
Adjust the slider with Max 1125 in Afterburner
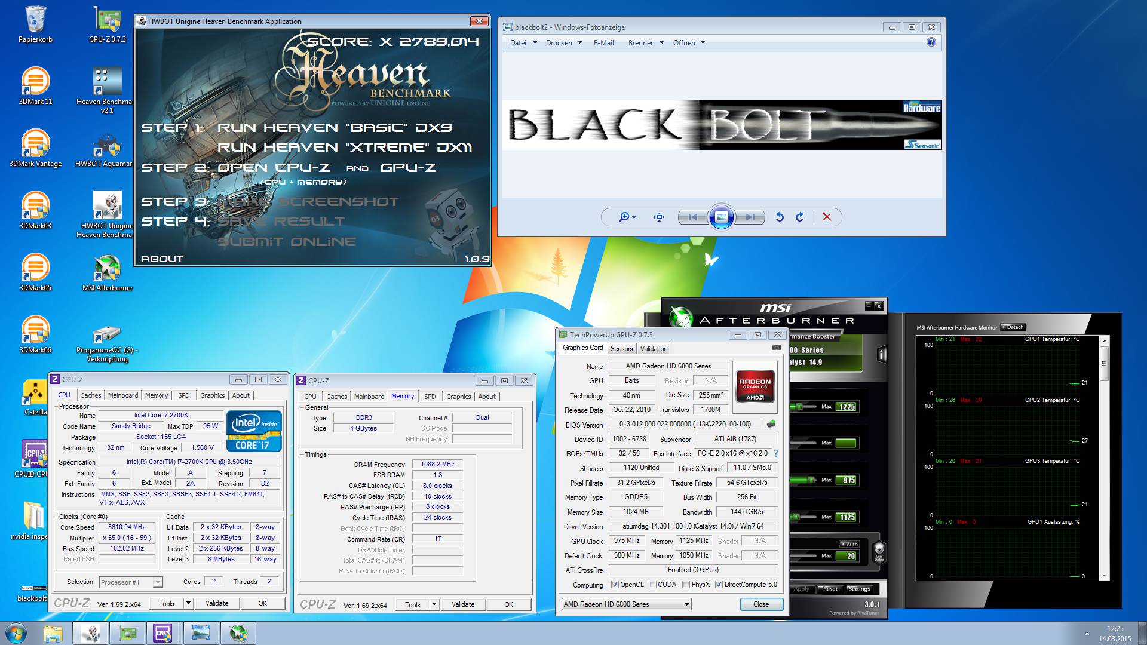pyautogui.click(x=796, y=517)
